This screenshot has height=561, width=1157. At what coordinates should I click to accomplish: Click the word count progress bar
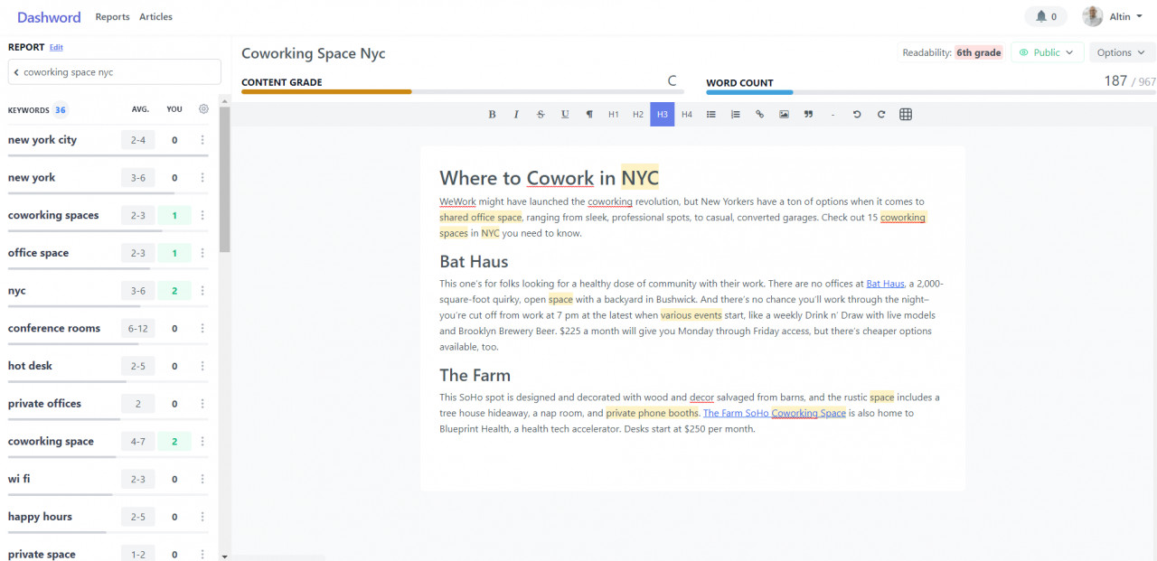pyautogui.click(x=931, y=91)
